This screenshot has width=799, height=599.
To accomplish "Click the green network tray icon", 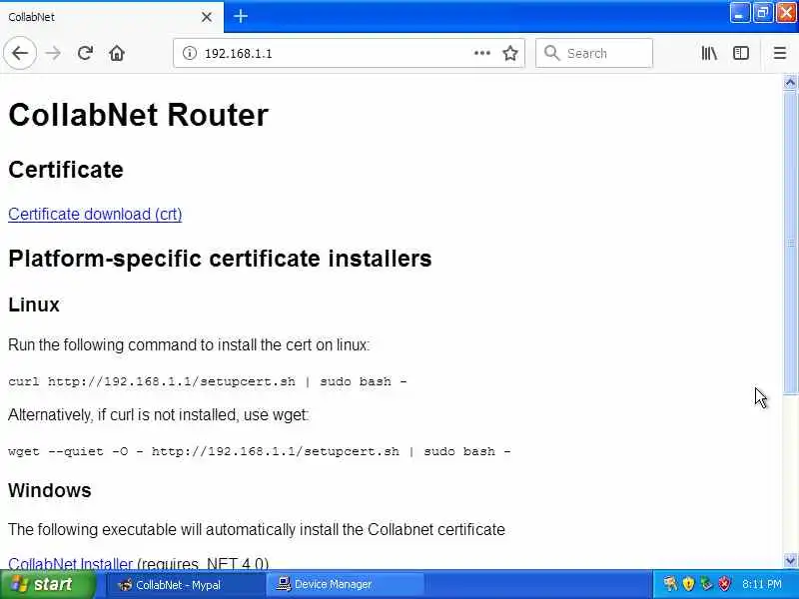I will pyautogui.click(x=706, y=584).
